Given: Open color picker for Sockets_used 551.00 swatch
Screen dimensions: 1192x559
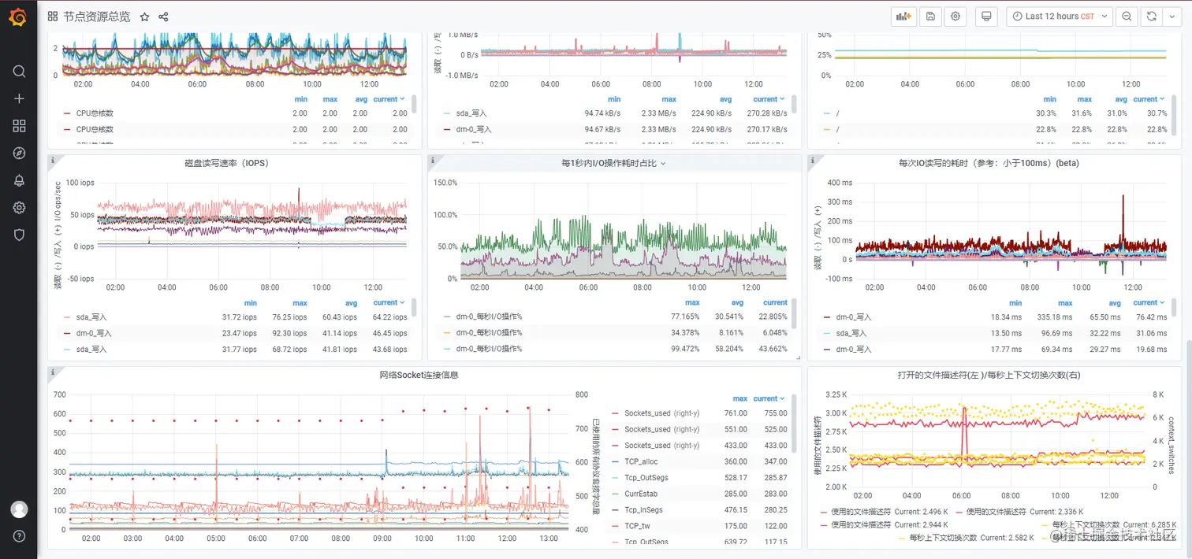Looking at the screenshot, I should coord(615,430).
